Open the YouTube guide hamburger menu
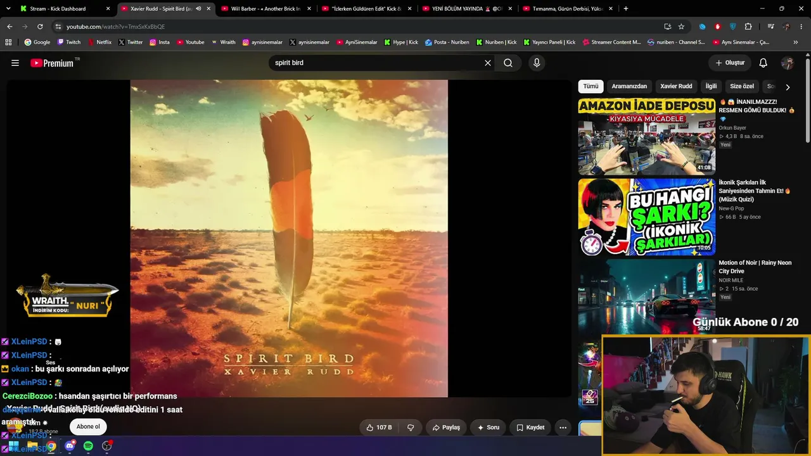The image size is (811, 456). 15,63
